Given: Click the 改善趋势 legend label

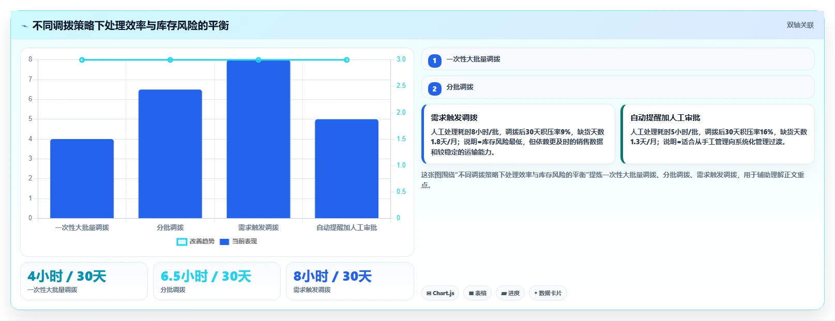Looking at the screenshot, I should pyautogui.click(x=202, y=241).
